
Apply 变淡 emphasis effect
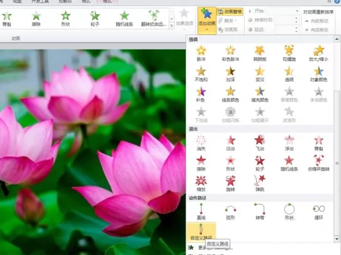click(260, 74)
